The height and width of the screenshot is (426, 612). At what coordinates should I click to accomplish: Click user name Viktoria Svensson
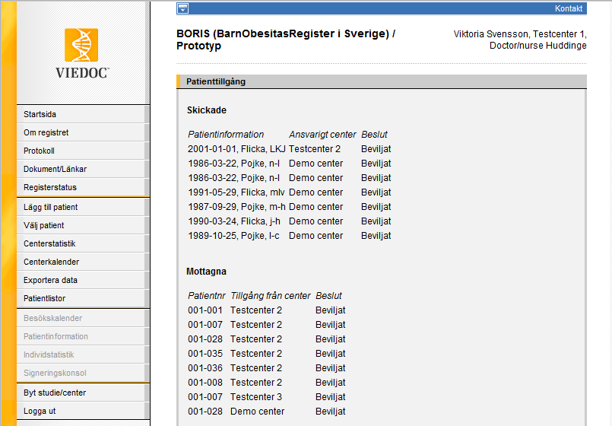[x=490, y=34]
